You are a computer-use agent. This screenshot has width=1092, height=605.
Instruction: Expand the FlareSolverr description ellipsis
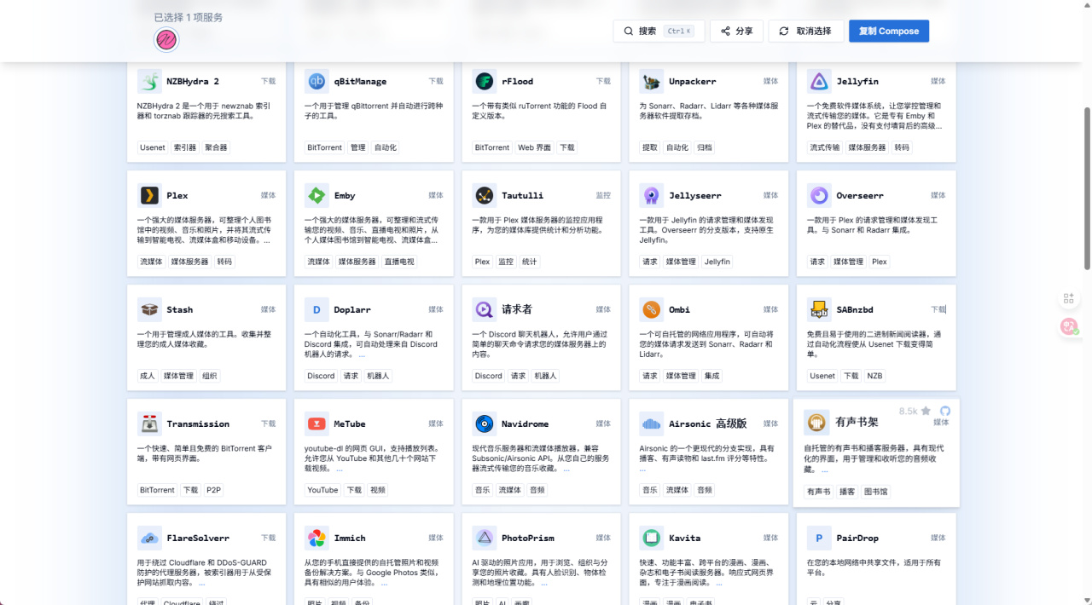tap(202, 584)
